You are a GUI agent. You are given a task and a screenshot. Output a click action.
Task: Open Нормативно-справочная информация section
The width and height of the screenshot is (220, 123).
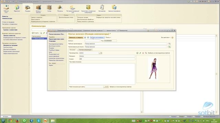click(x=88, y=9)
